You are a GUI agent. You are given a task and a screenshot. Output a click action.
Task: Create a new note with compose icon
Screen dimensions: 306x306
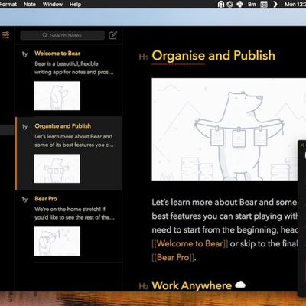[x=112, y=35]
